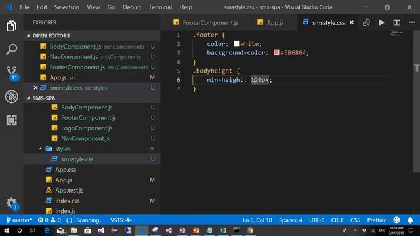Open smsstyle.css under styles folder
Screen dimensions: 420x236
[92, 159]
